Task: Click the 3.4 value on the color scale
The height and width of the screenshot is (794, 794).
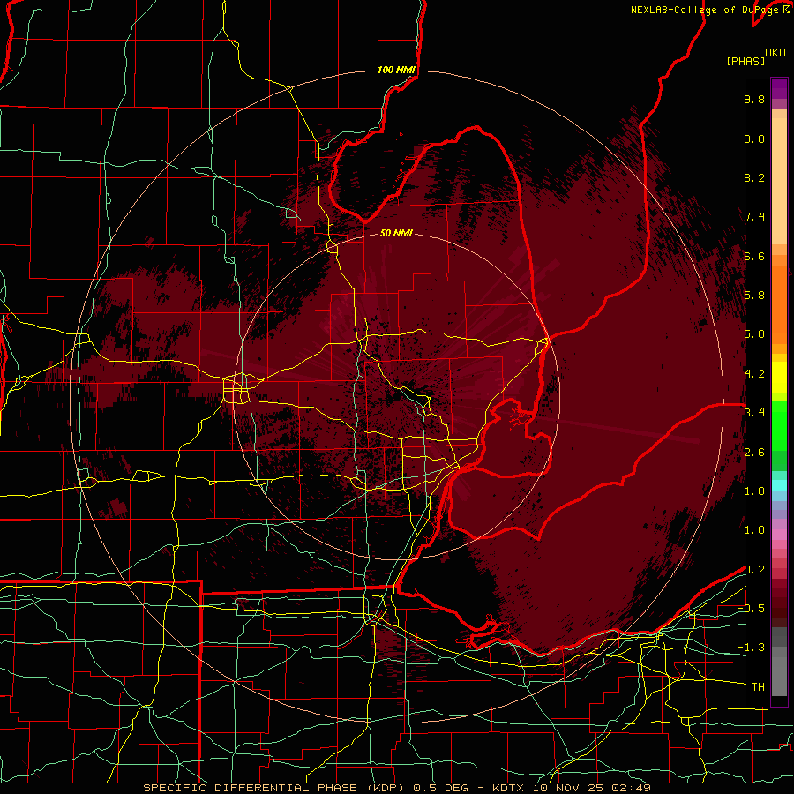Action: pos(754,413)
